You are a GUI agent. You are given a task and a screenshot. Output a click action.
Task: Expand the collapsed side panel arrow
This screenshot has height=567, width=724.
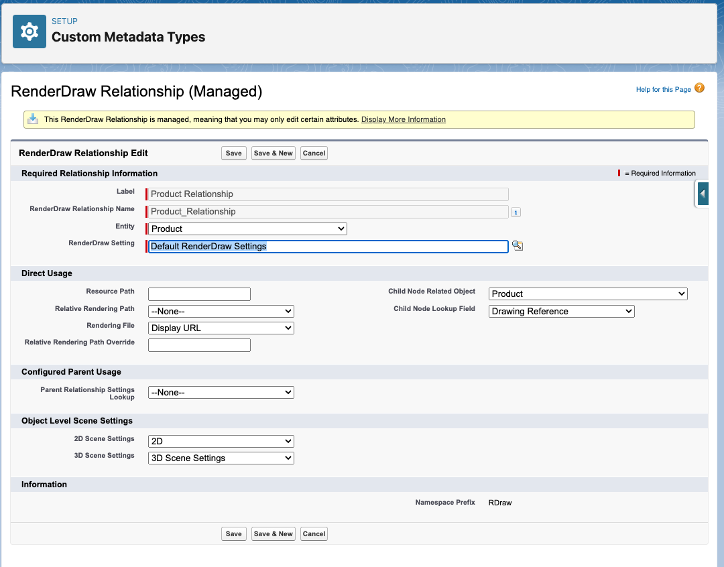coord(703,194)
